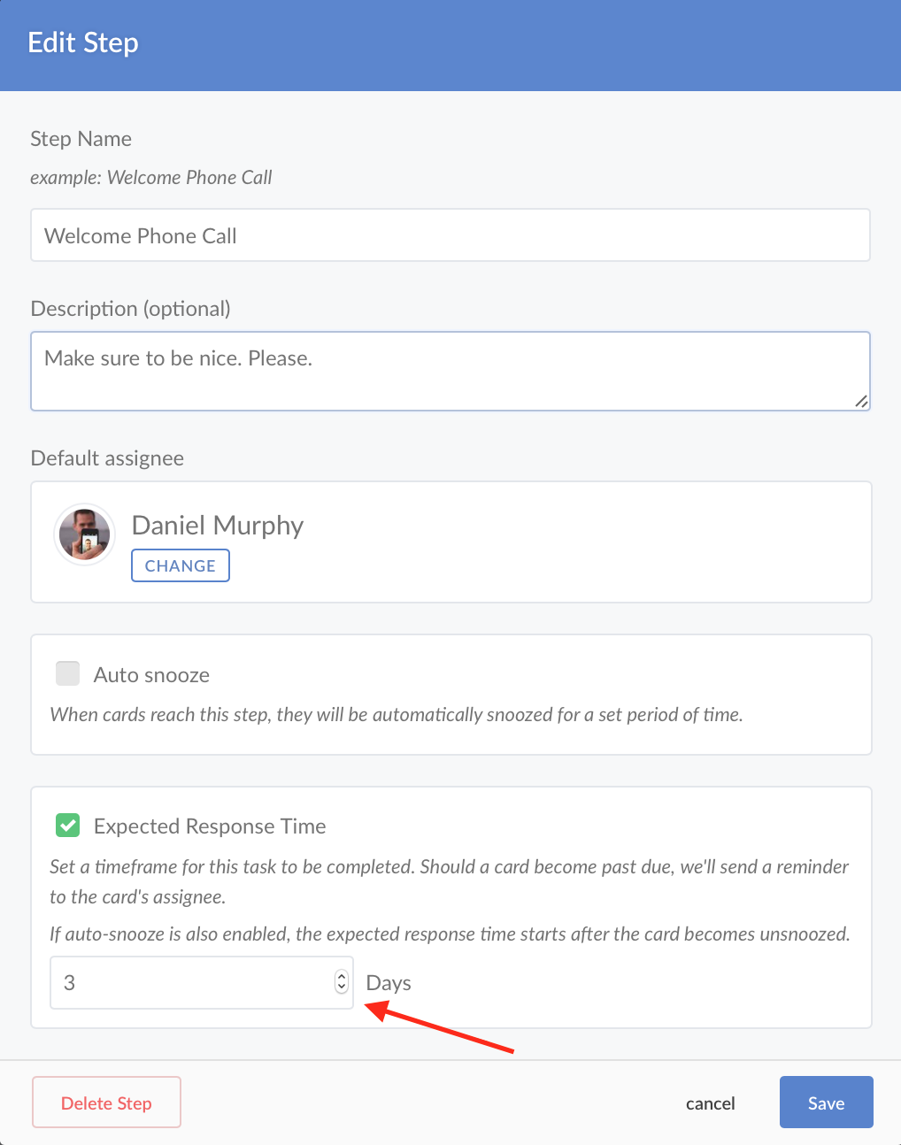Click the Delete Step button
901x1145 pixels.
point(106,1103)
